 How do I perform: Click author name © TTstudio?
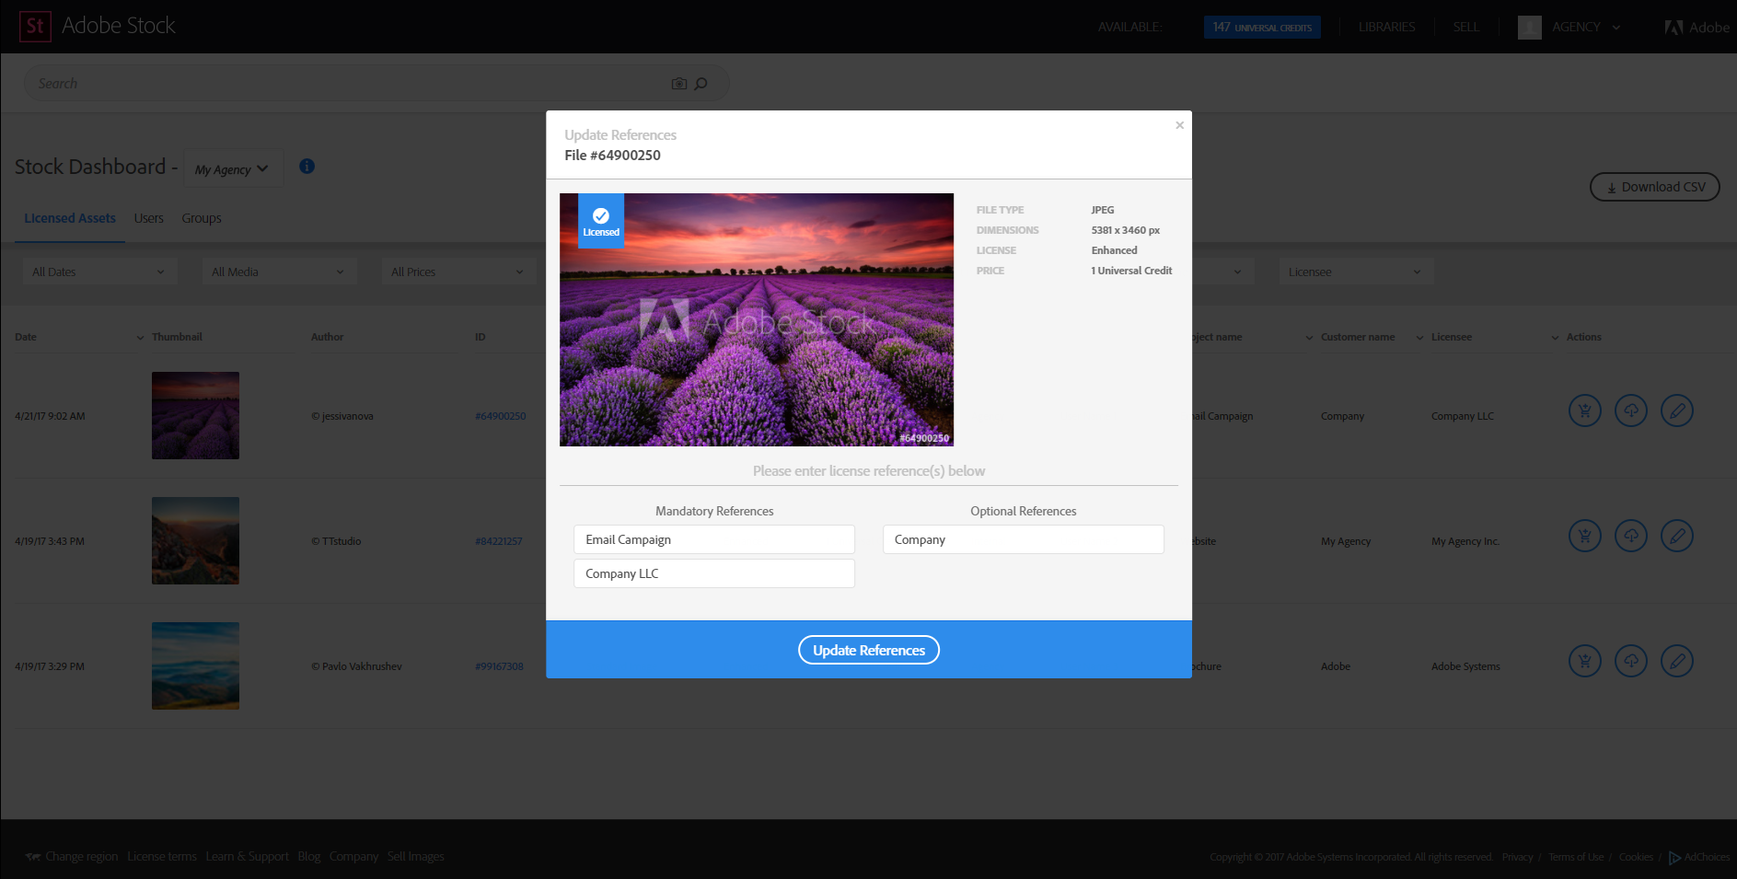tap(336, 541)
